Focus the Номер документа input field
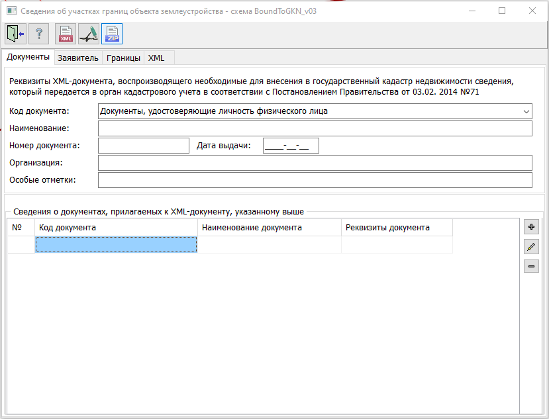This screenshot has height=419, width=549. coord(144,146)
